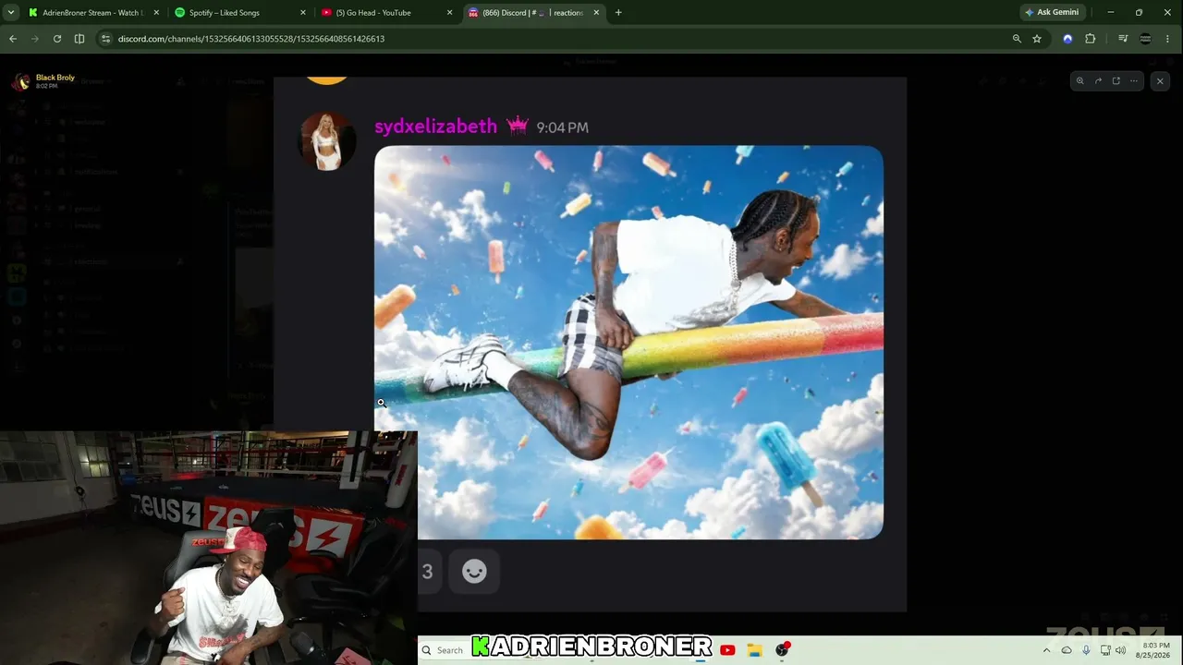View site information icon in address bar

tap(105, 39)
